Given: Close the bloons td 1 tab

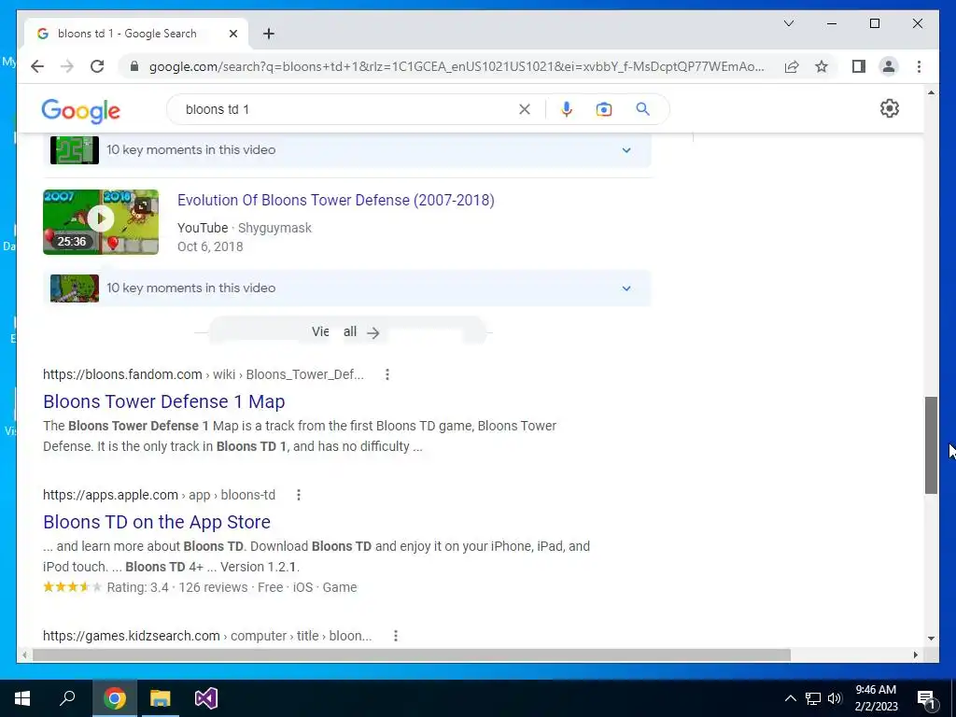Looking at the screenshot, I should [232, 34].
